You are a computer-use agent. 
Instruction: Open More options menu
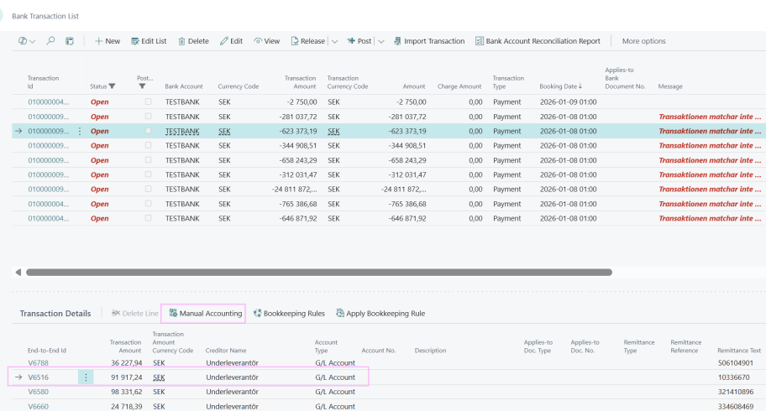[x=643, y=41]
